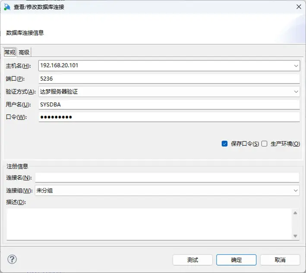Toggle the 保存口令 checkbox
Viewport: 306px width, 273px height.
click(x=224, y=144)
